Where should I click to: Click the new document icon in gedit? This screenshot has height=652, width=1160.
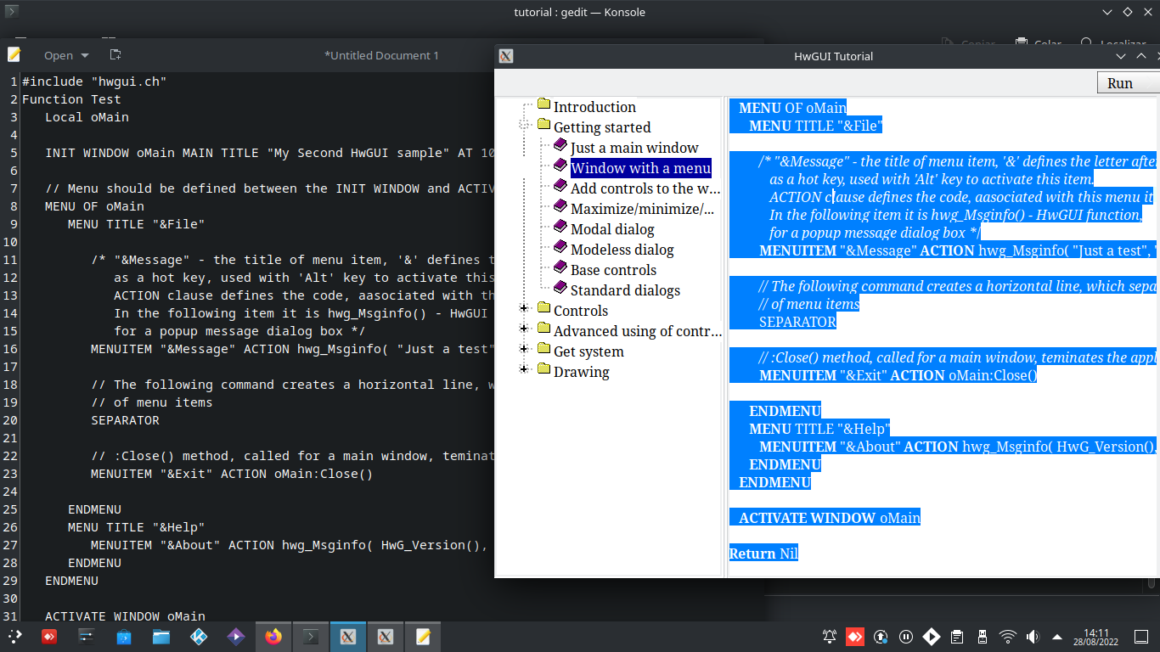click(x=115, y=55)
